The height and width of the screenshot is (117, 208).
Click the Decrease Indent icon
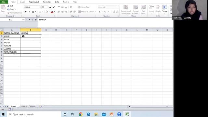71,12
